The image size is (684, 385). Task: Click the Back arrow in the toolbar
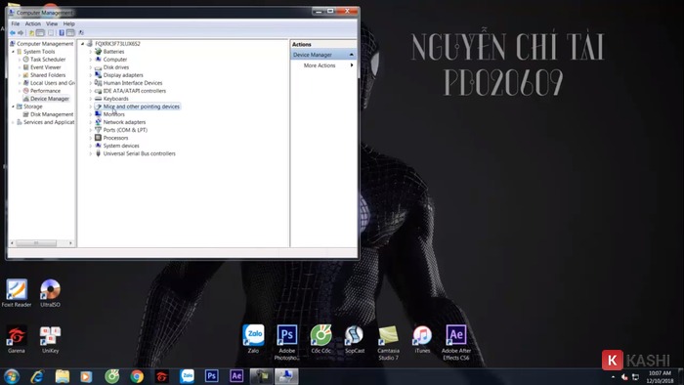point(13,32)
